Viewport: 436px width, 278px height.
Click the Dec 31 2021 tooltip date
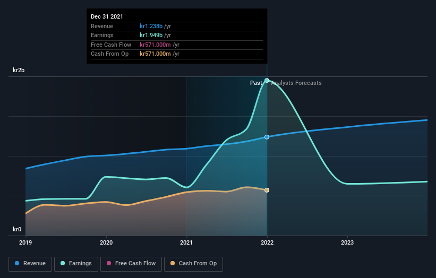(107, 16)
